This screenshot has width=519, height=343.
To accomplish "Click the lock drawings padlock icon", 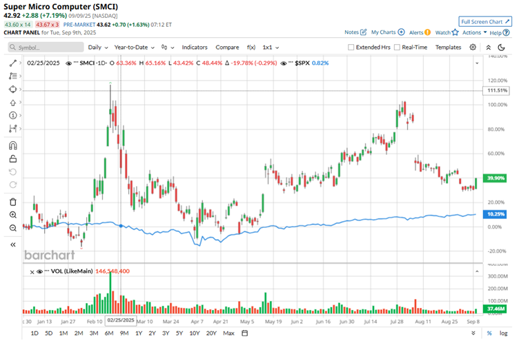I will (x=12, y=158).
